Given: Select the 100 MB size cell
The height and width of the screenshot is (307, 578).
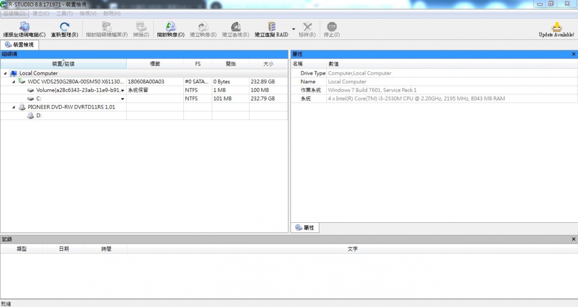Looking at the screenshot, I should [268, 90].
